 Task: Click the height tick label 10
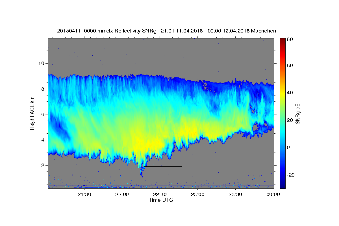click(x=42, y=63)
